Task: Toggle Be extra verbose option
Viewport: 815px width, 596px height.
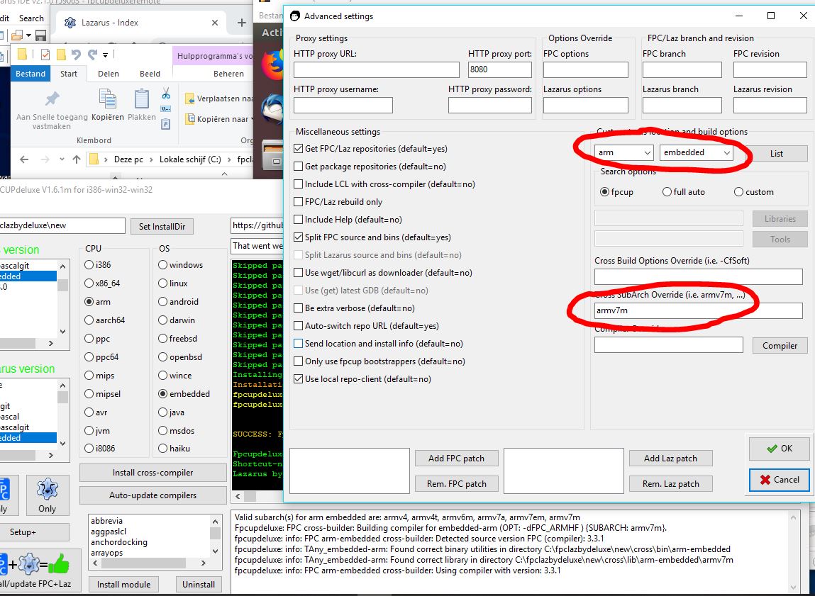Action: [299, 308]
